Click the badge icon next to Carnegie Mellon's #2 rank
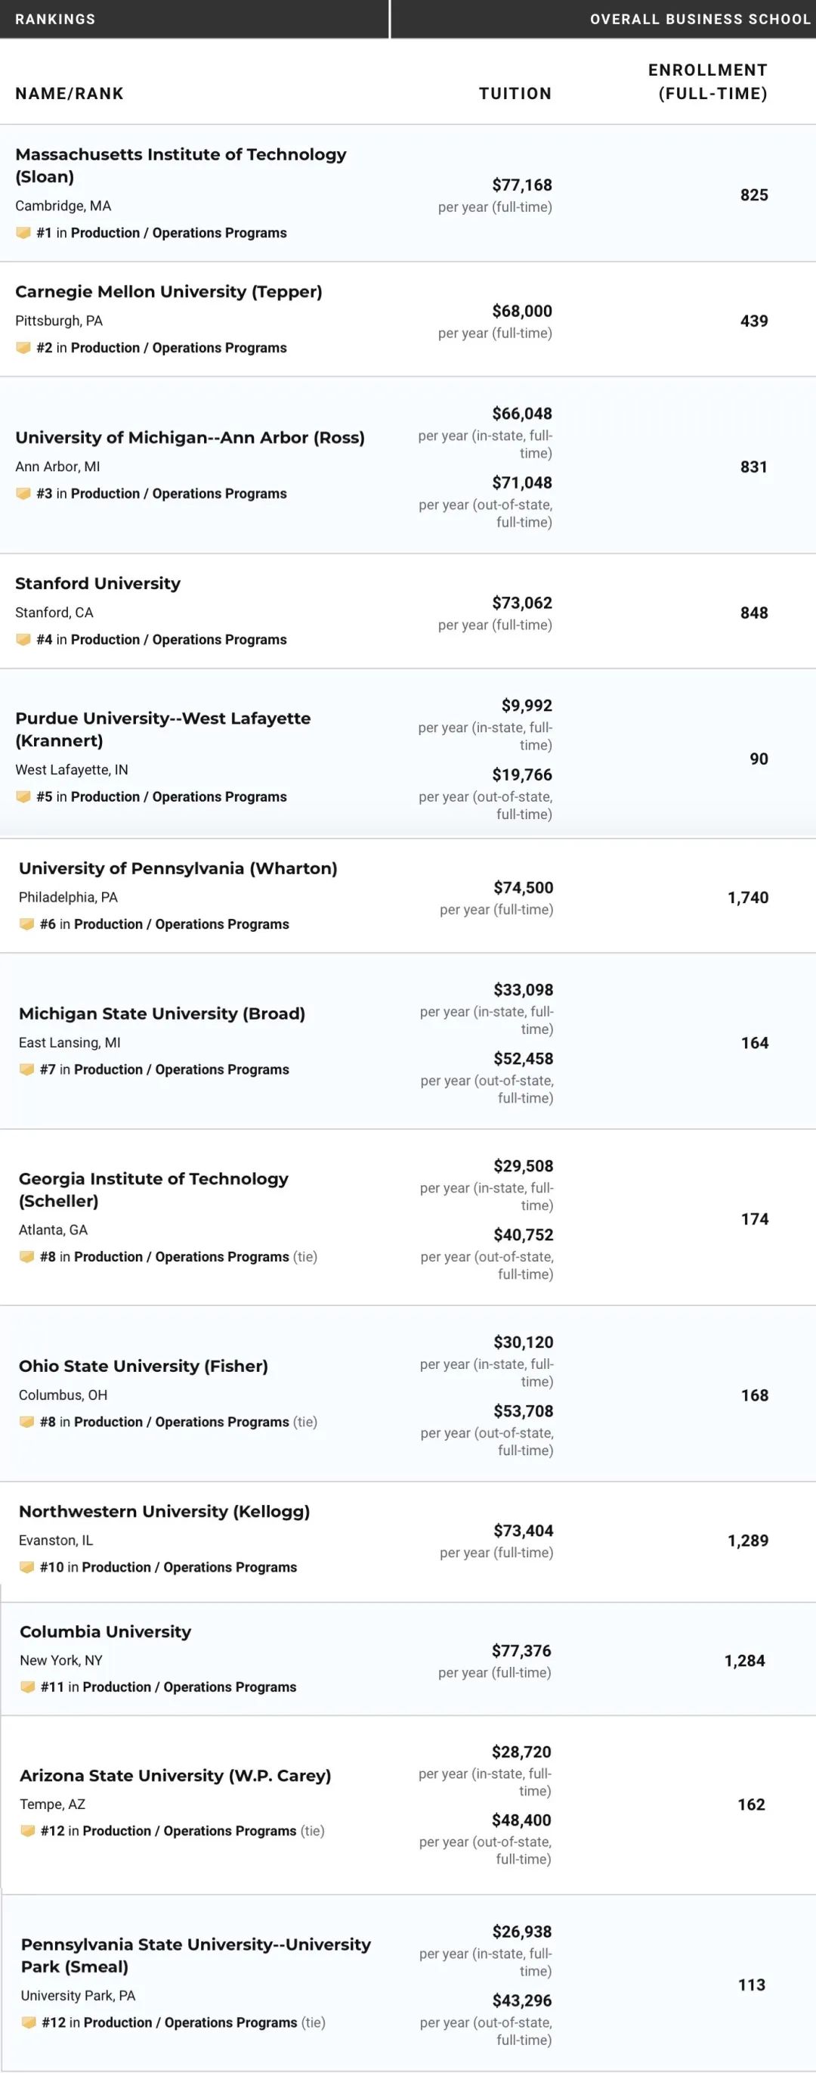Screen dimensions: 816x2073 (x=23, y=348)
